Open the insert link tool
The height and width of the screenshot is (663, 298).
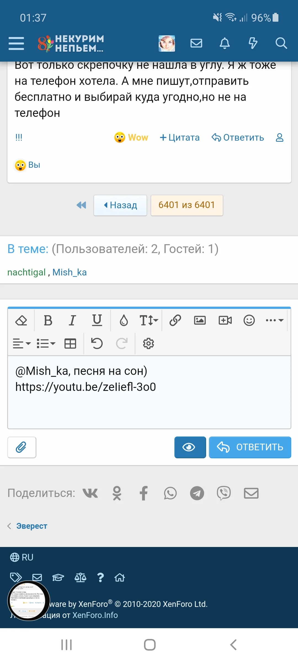pyautogui.click(x=175, y=320)
